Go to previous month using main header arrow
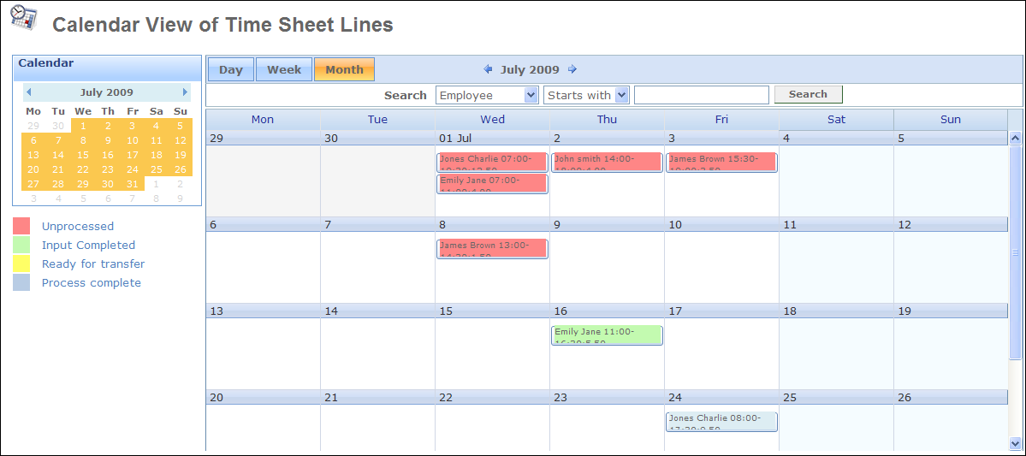Image resolution: width=1026 pixels, height=456 pixels. click(x=488, y=69)
